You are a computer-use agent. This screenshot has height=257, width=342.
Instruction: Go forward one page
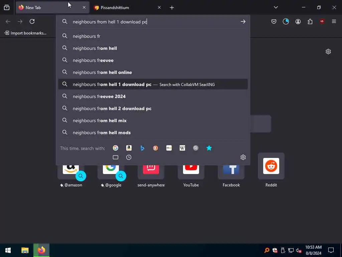pyautogui.click(x=20, y=21)
